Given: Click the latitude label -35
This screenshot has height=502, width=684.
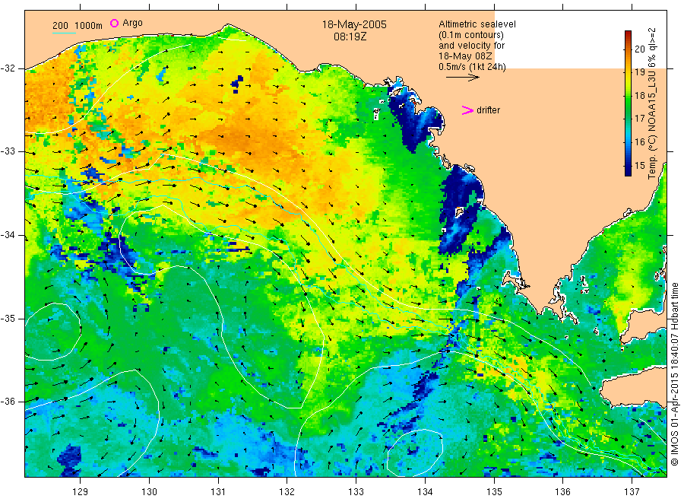Looking at the screenshot, I should 8,318.
